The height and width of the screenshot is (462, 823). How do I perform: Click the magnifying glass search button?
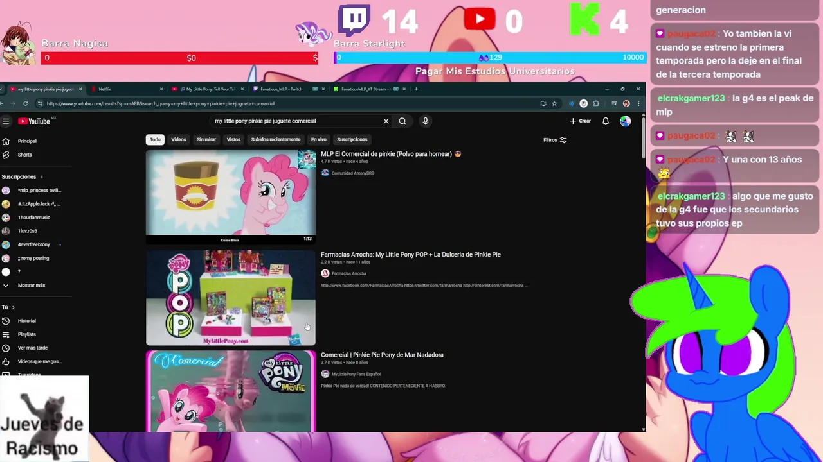pyautogui.click(x=402, y=121)
